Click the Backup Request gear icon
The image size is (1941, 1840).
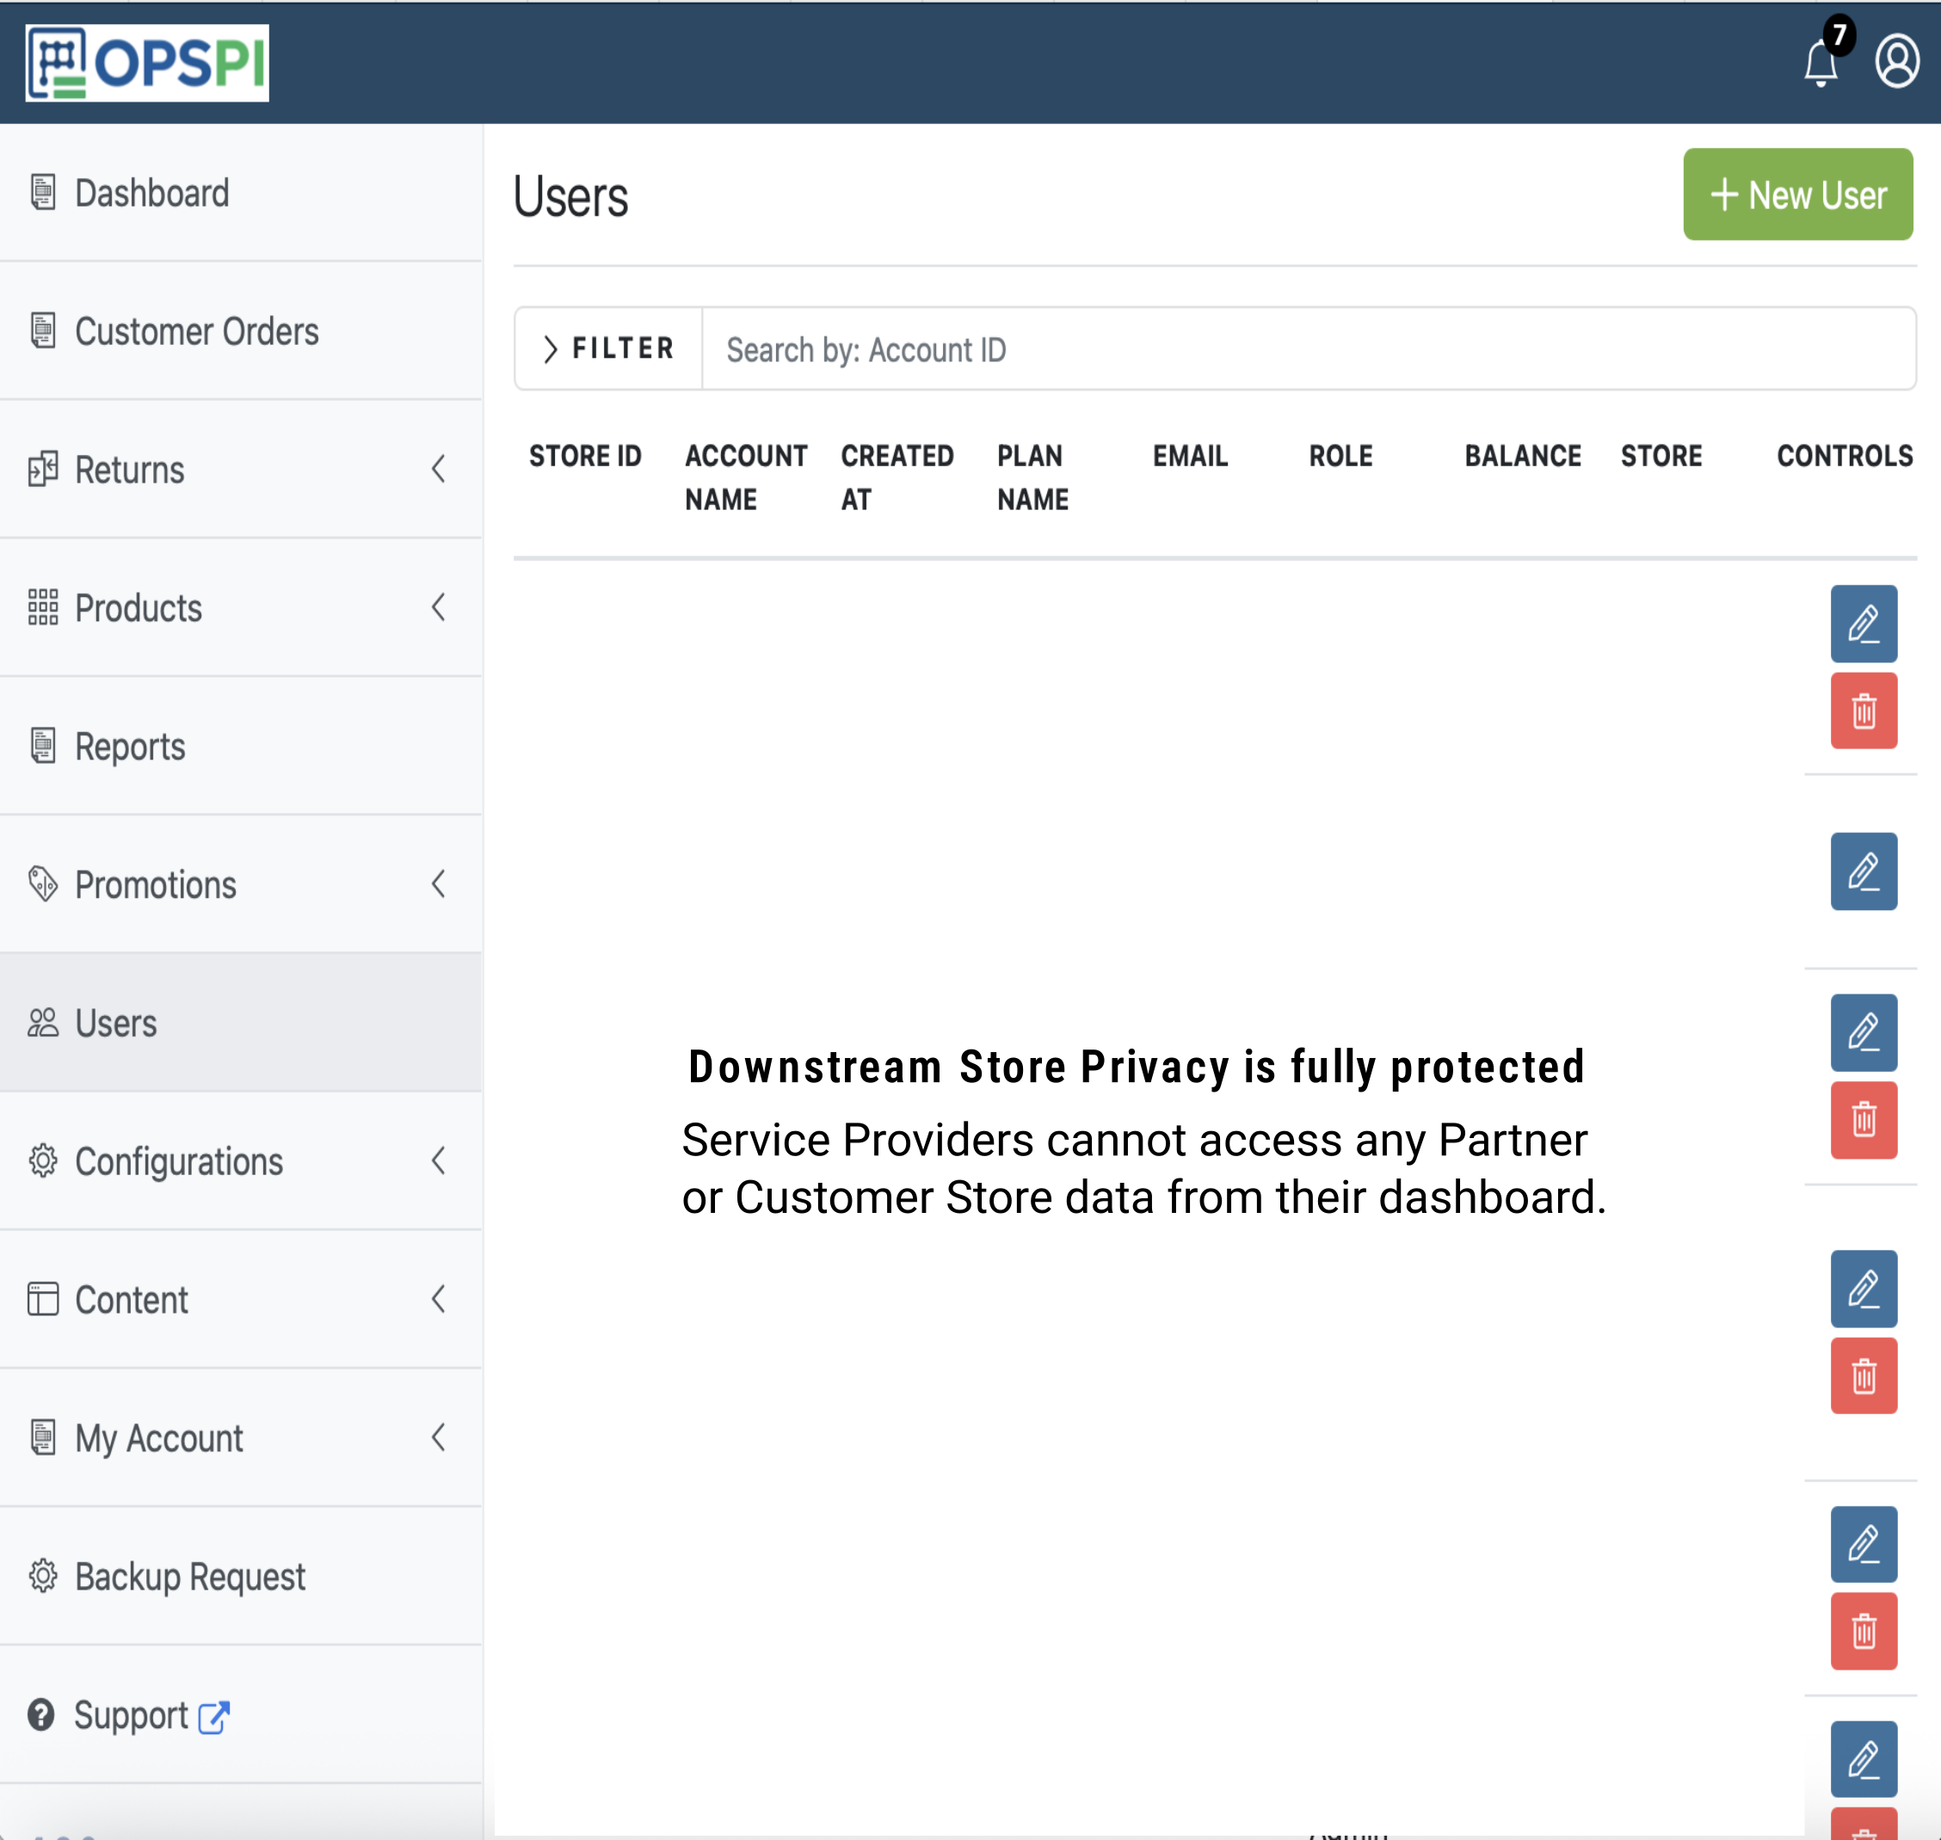pos(43,1577)
